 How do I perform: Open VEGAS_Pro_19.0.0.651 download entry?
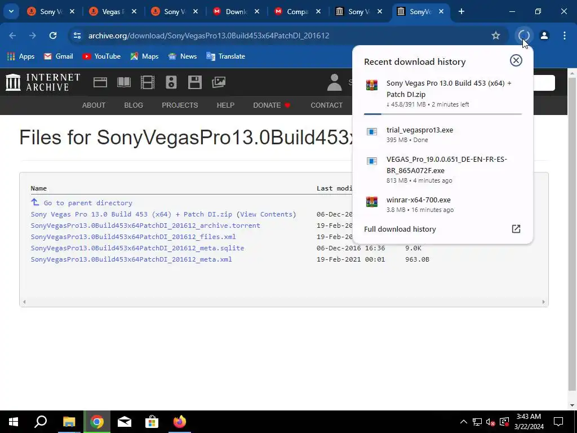(443, 169)
